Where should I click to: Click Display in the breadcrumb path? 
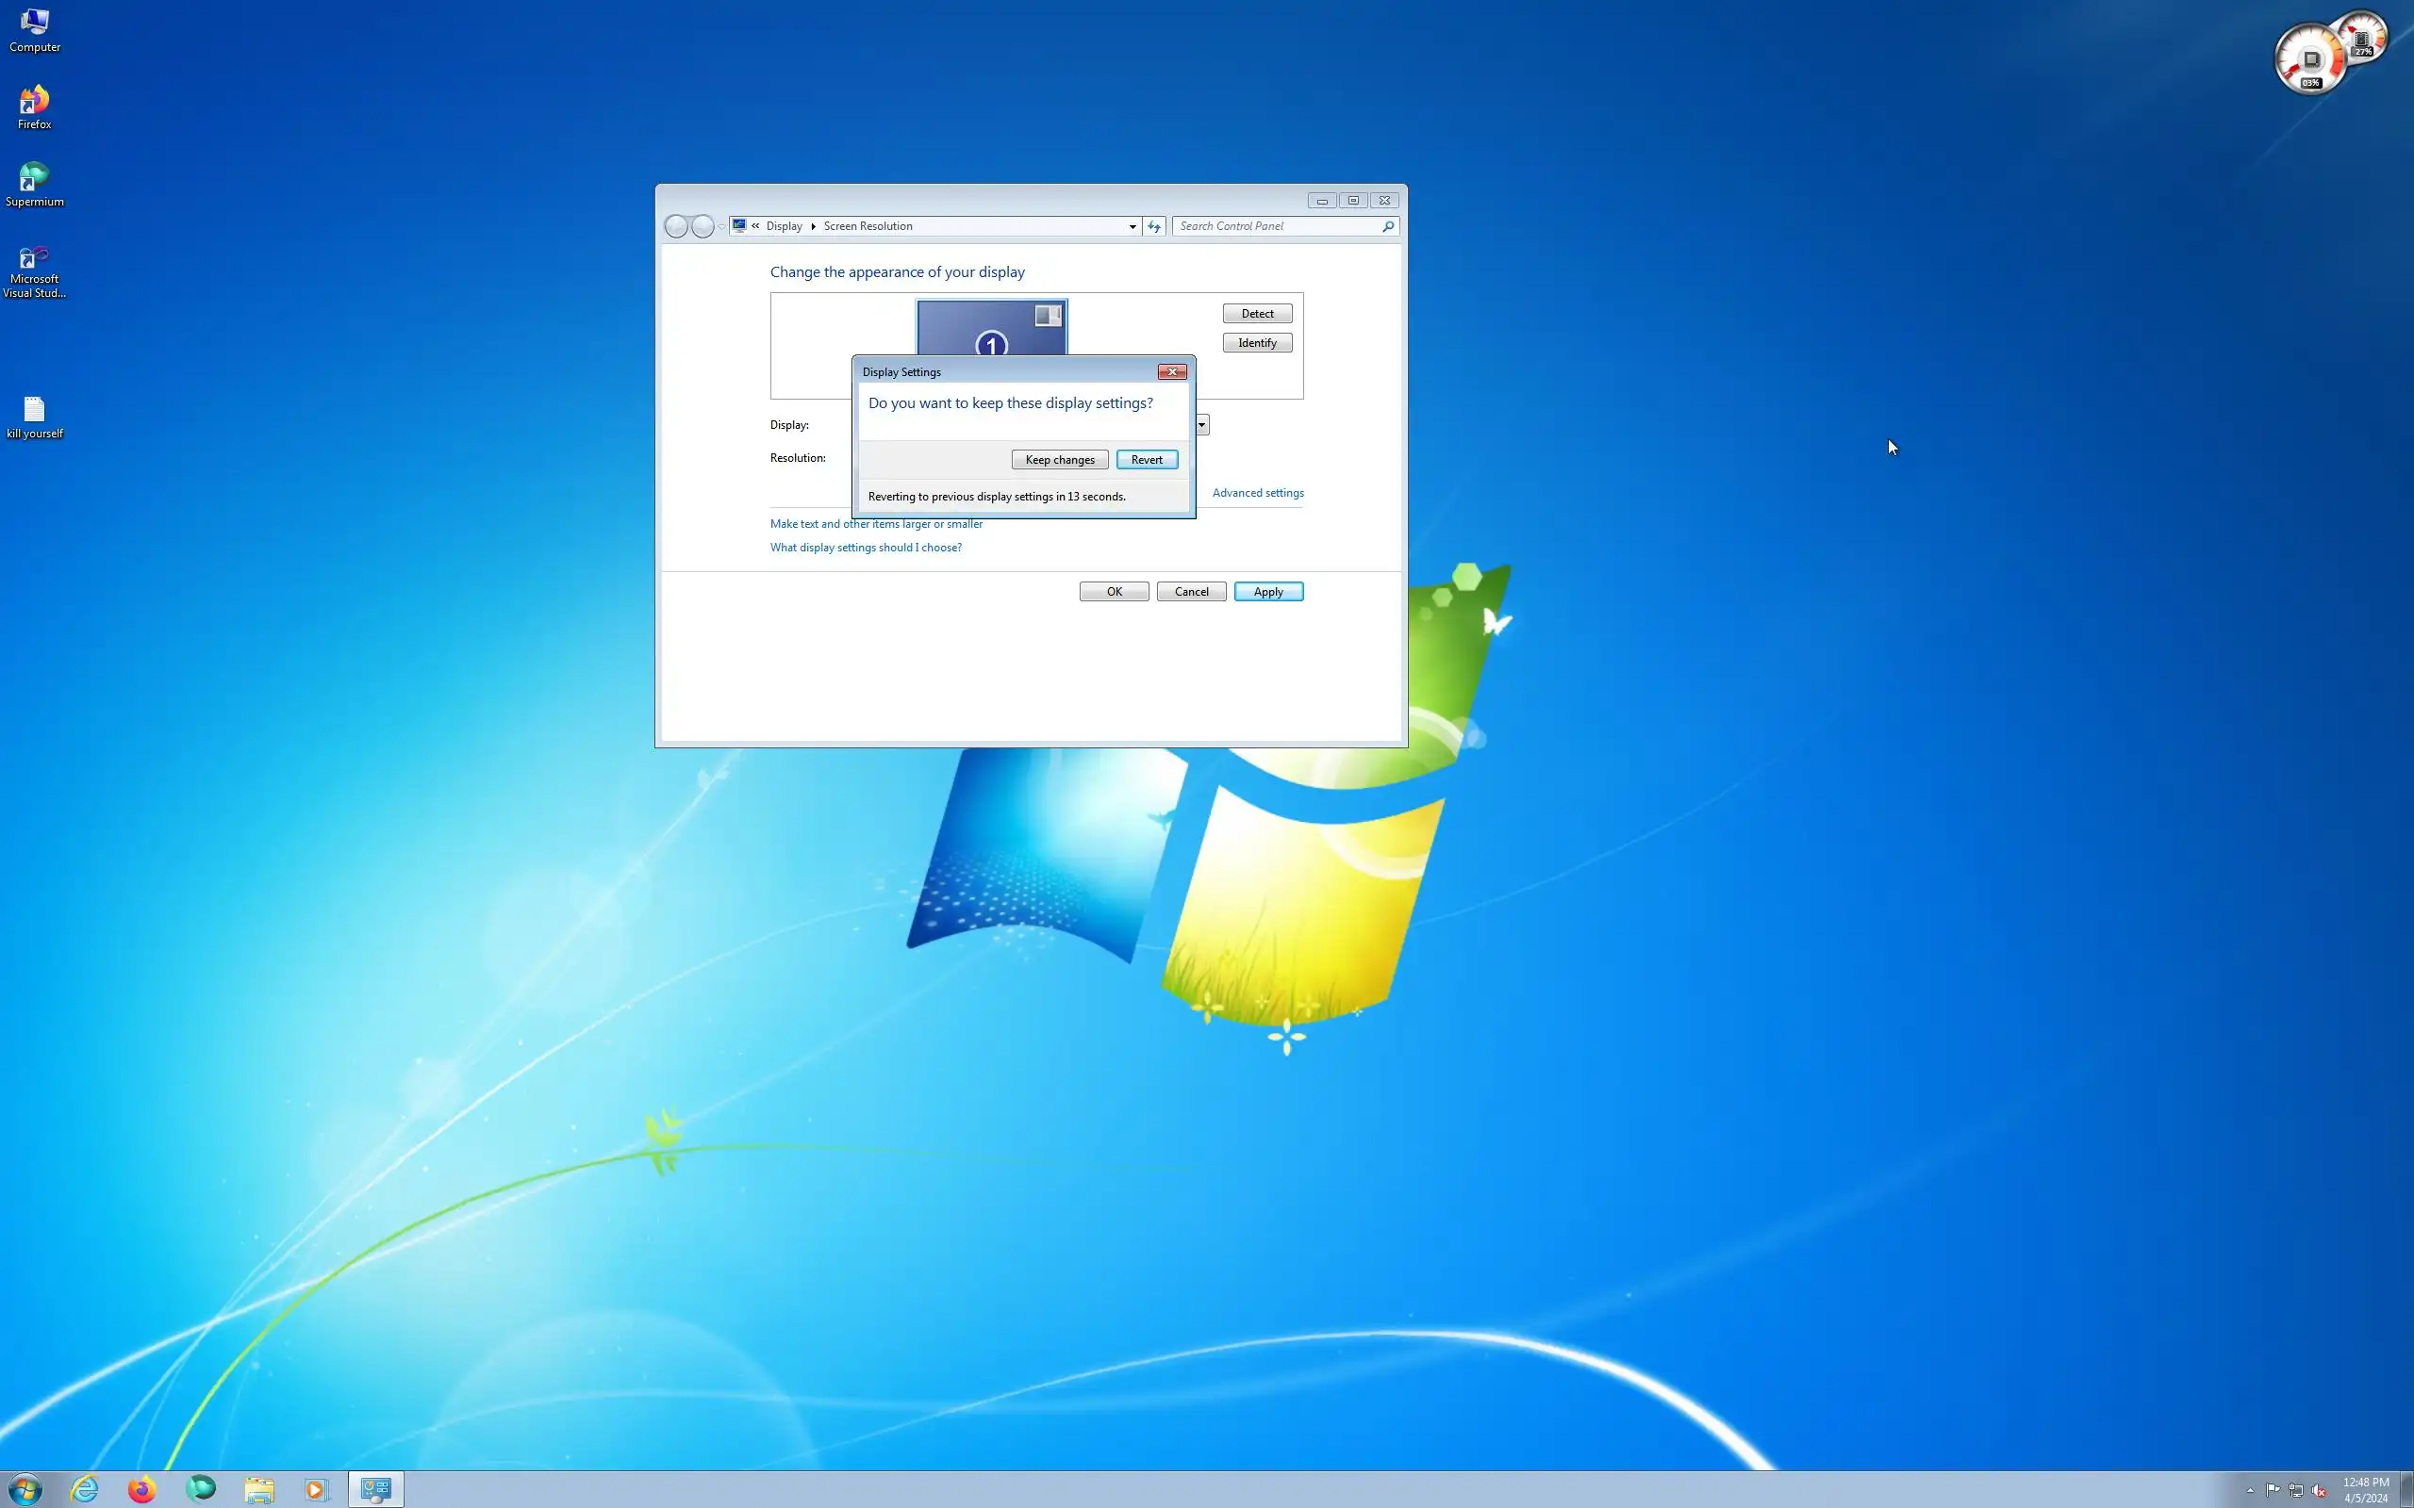tap(784, 226)
